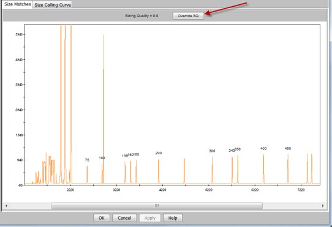Screen dimensions: 332x227
Task: Switch to the Size Matches tab
Action: pos(17,4)
